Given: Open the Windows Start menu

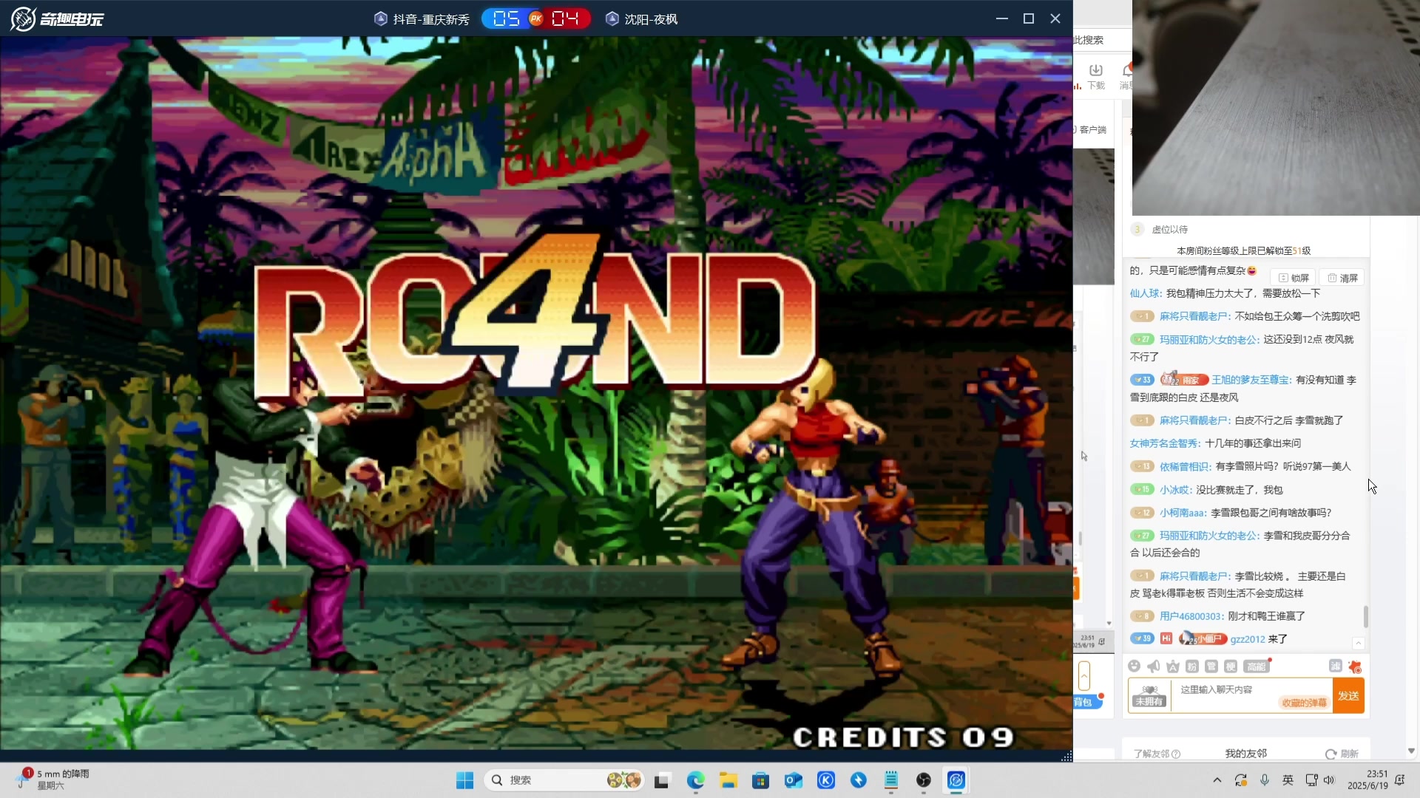Looking at the screenshot, I should coord(464,780).
